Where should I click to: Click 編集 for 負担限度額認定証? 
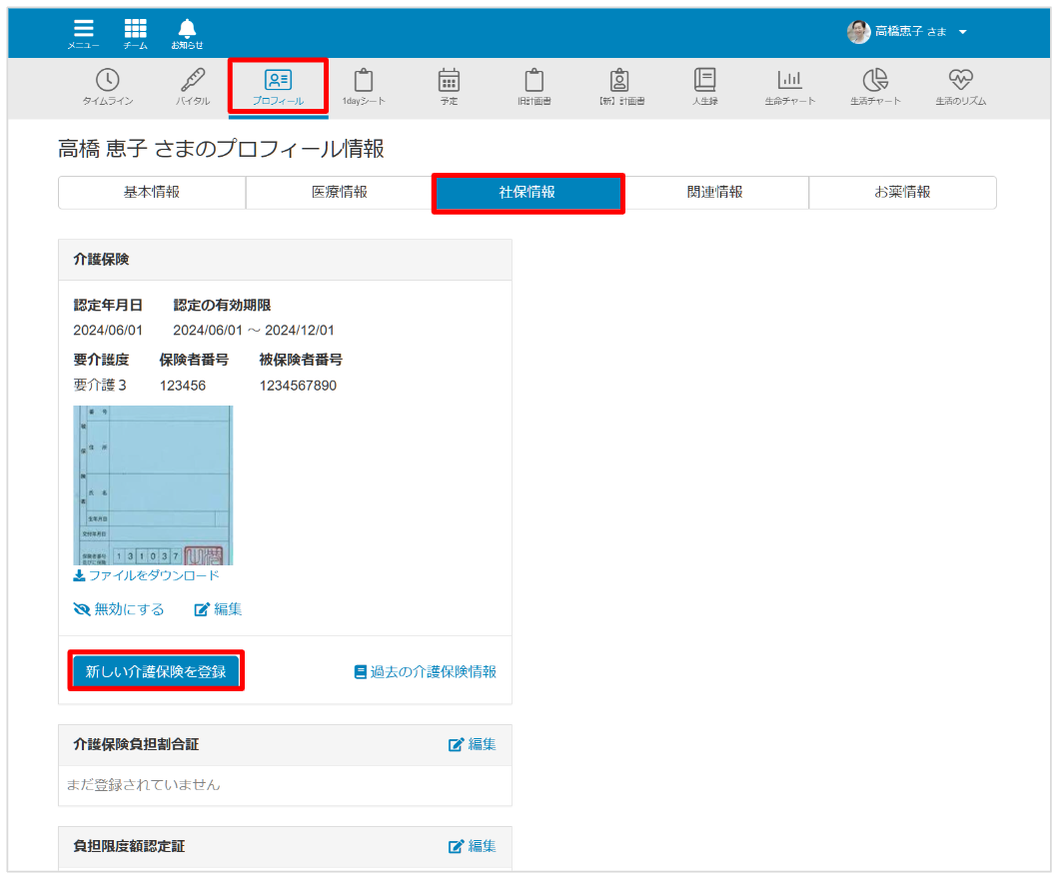[x=473, y=846]
